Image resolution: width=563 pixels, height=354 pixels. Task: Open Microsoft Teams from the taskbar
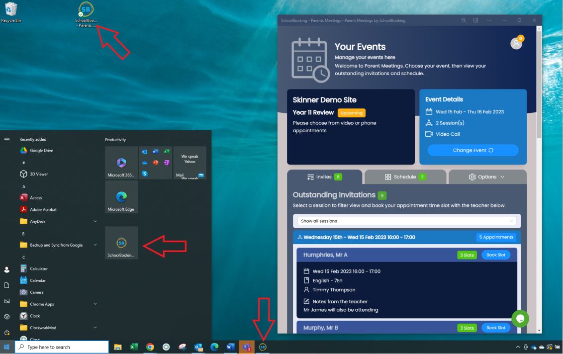point(247,347)
